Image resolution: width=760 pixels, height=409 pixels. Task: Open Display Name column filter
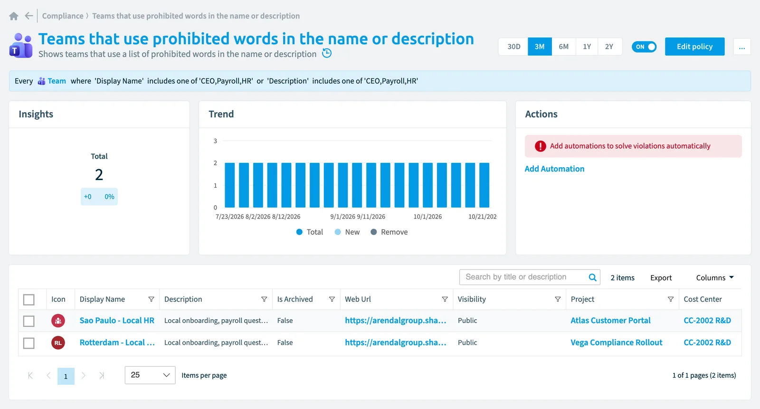tap(151, 299)
